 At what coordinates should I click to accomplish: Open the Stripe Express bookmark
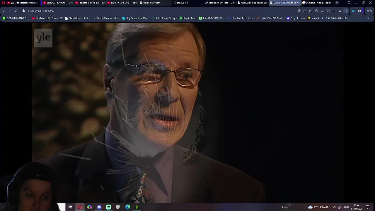point(296,18)
